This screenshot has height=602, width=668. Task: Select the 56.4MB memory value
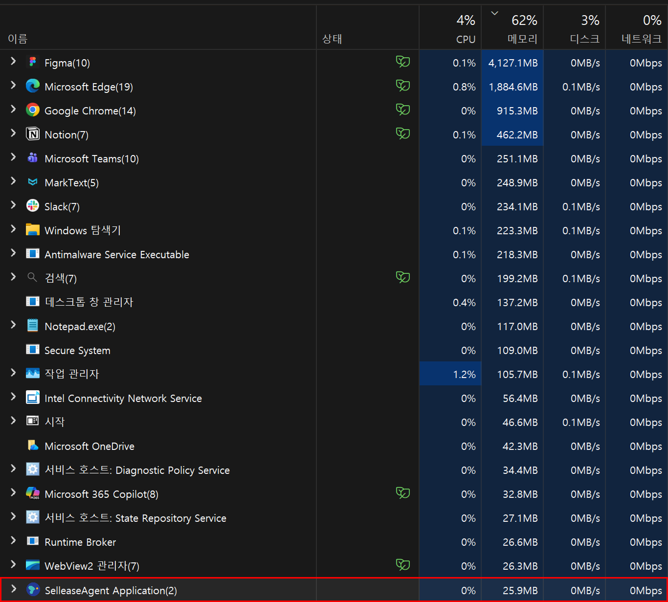coord(520,398)
